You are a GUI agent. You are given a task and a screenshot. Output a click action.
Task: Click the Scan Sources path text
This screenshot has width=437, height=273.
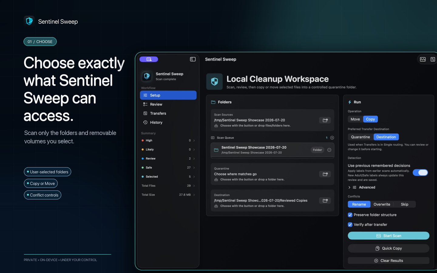[249, 120]
